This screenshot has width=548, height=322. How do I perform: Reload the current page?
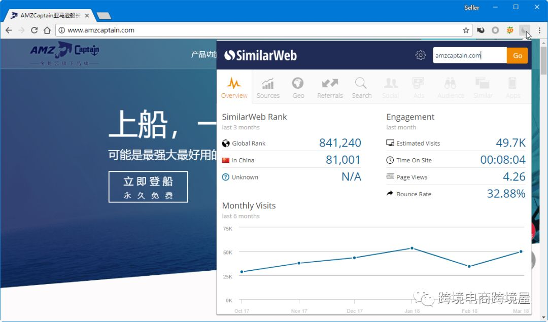35,30
